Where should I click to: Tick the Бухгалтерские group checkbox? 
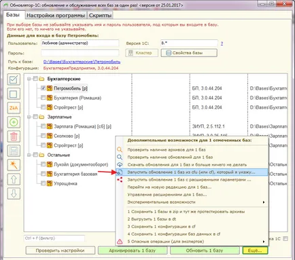click(35, 79)
